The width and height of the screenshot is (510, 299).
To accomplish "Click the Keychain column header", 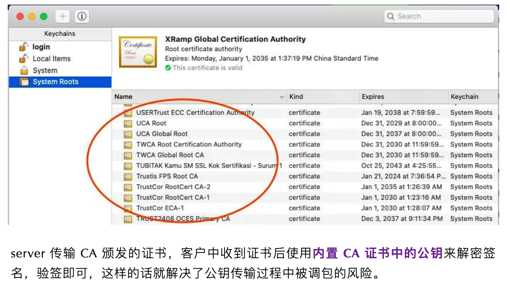I will click(x=473, y=97).
